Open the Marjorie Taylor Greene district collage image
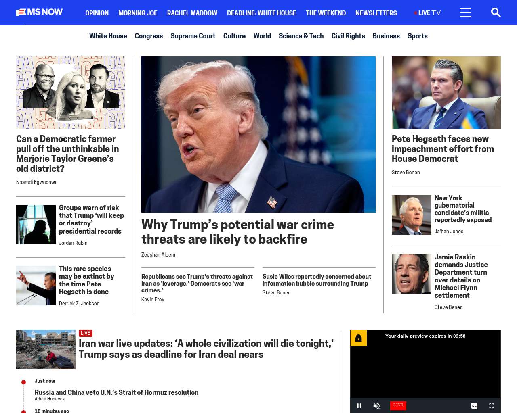The height and width of the screenshot is (413, 517). (x=71, y=93)
